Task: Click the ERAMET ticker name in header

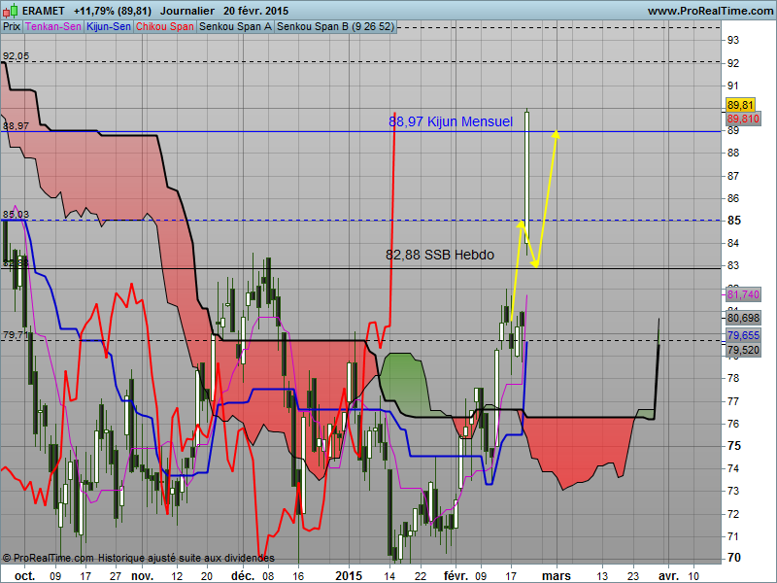Action: click(44, 11)
